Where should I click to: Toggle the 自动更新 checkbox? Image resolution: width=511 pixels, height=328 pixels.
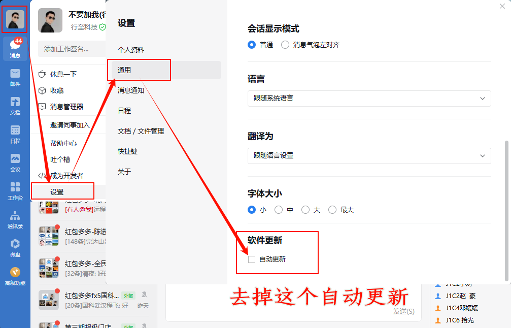coord(252,259)
